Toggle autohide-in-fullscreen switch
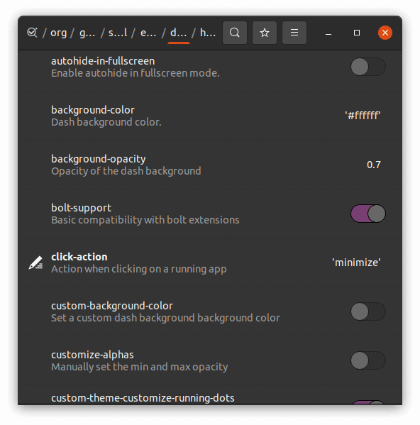The image size is (420, 425). (368, 67)
